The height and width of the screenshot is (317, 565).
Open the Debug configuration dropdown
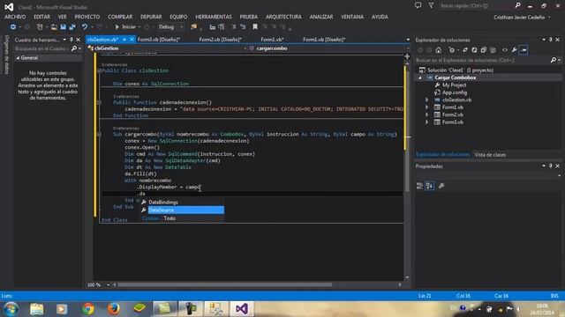181,27
